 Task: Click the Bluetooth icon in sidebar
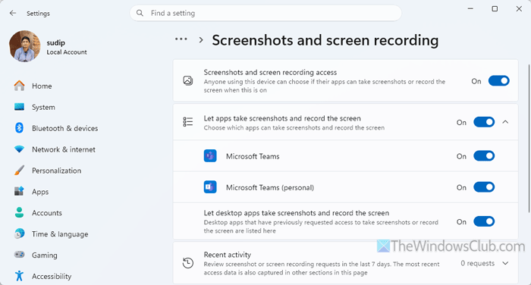(19, 128)
